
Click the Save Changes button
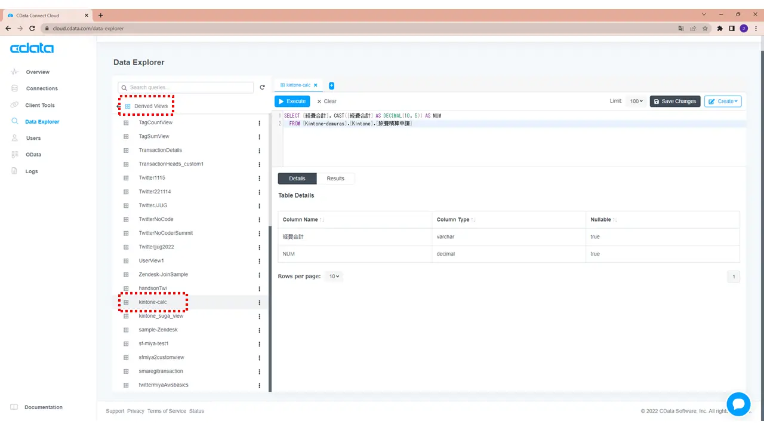click(x=675, y=102)
